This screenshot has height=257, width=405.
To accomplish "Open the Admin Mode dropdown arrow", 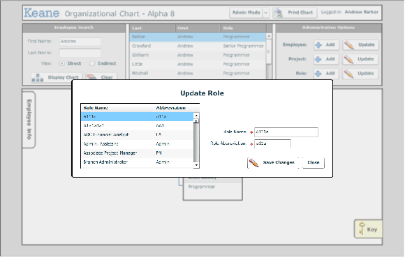I will pyautogui.click(x=266, y=13).
